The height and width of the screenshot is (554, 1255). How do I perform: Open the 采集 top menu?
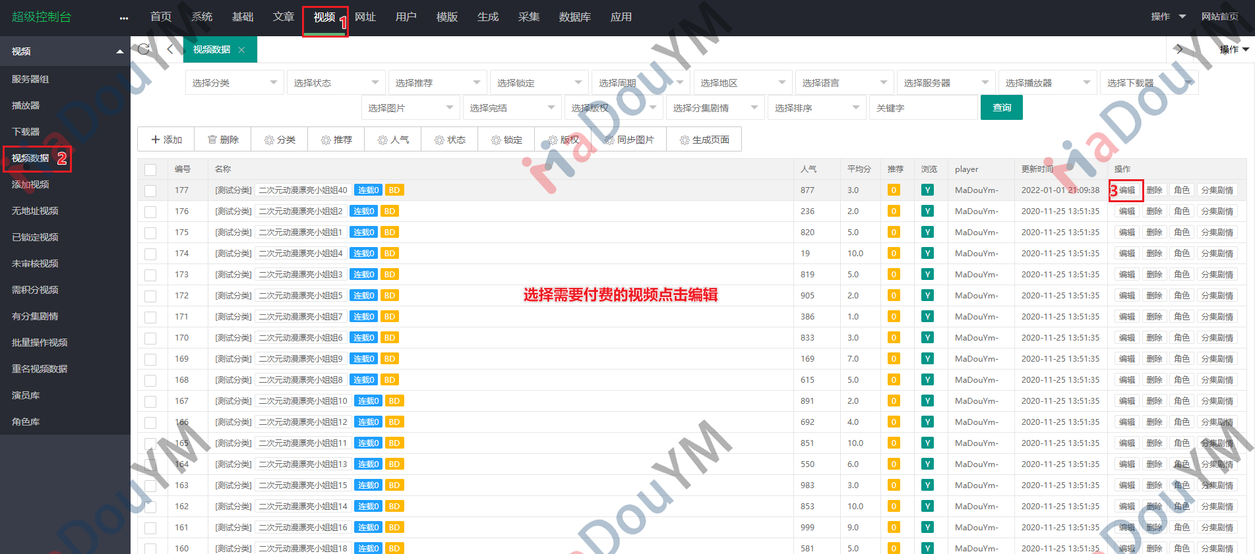528,17
